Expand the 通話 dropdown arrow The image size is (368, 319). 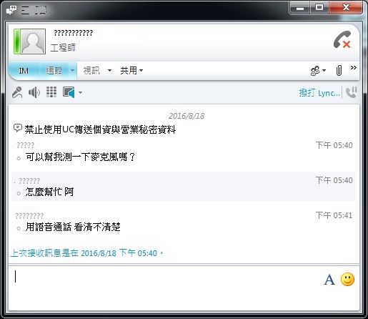73,71
